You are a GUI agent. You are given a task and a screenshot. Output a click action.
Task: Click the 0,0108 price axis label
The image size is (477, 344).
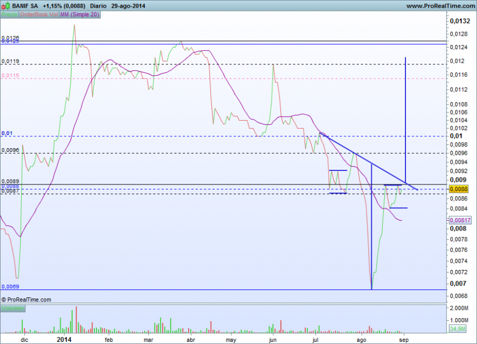(459, 104)
